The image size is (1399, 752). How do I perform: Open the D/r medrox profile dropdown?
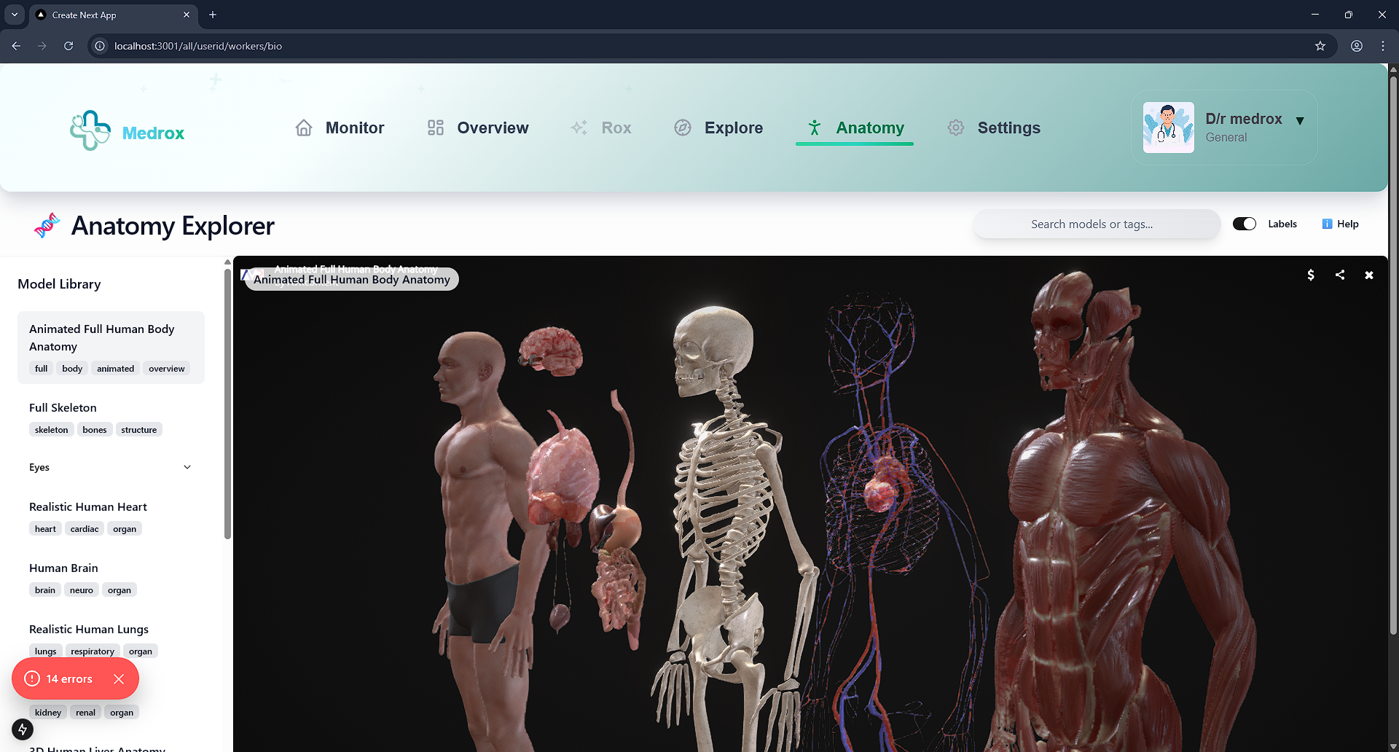pyautogui.click(x=1300, y=120)
